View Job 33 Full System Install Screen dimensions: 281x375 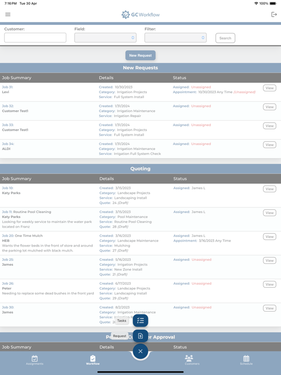click(269, 126)
